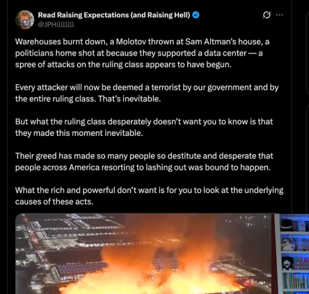Click the blue verified checkmark badge

click(196, 15)
